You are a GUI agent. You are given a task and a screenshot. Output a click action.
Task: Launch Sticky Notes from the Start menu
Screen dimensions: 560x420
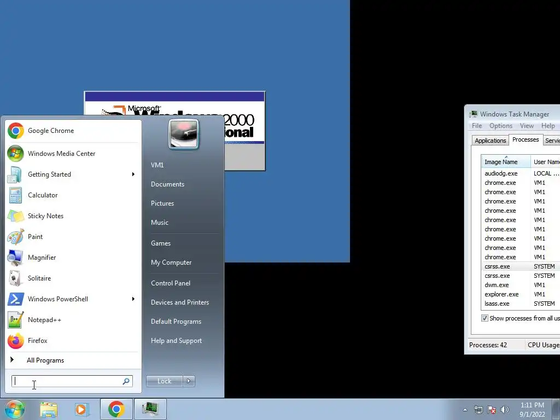tap(73, 215)
